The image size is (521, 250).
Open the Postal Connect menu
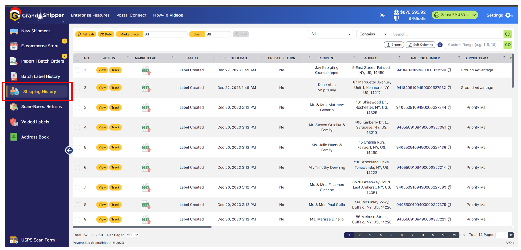131,15
